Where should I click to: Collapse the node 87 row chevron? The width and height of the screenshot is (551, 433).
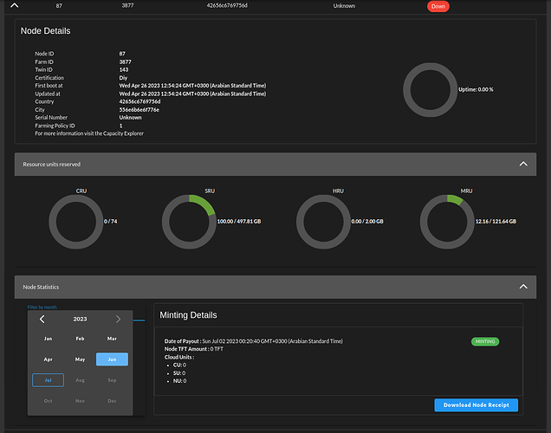[15, 5]
